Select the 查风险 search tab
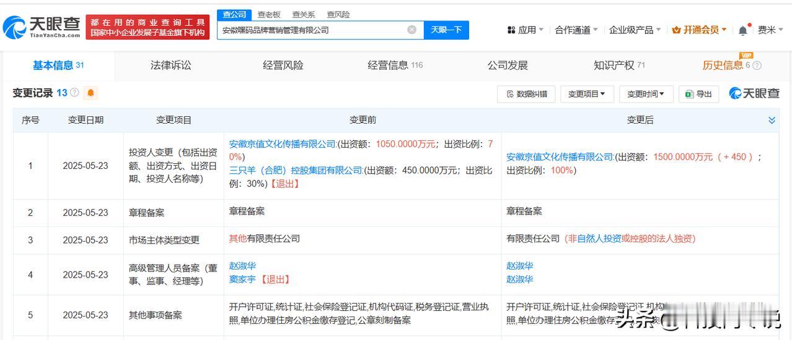Viewport: 792px width, 340px height. tap(338, 14)
